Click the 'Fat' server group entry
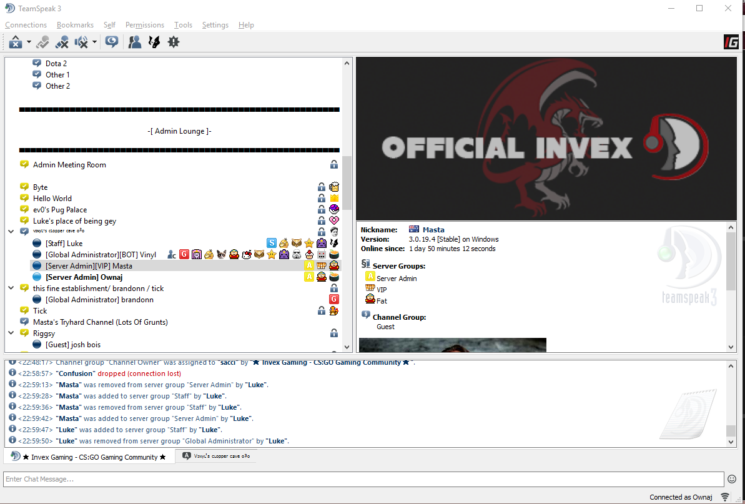 coord(376,300)
